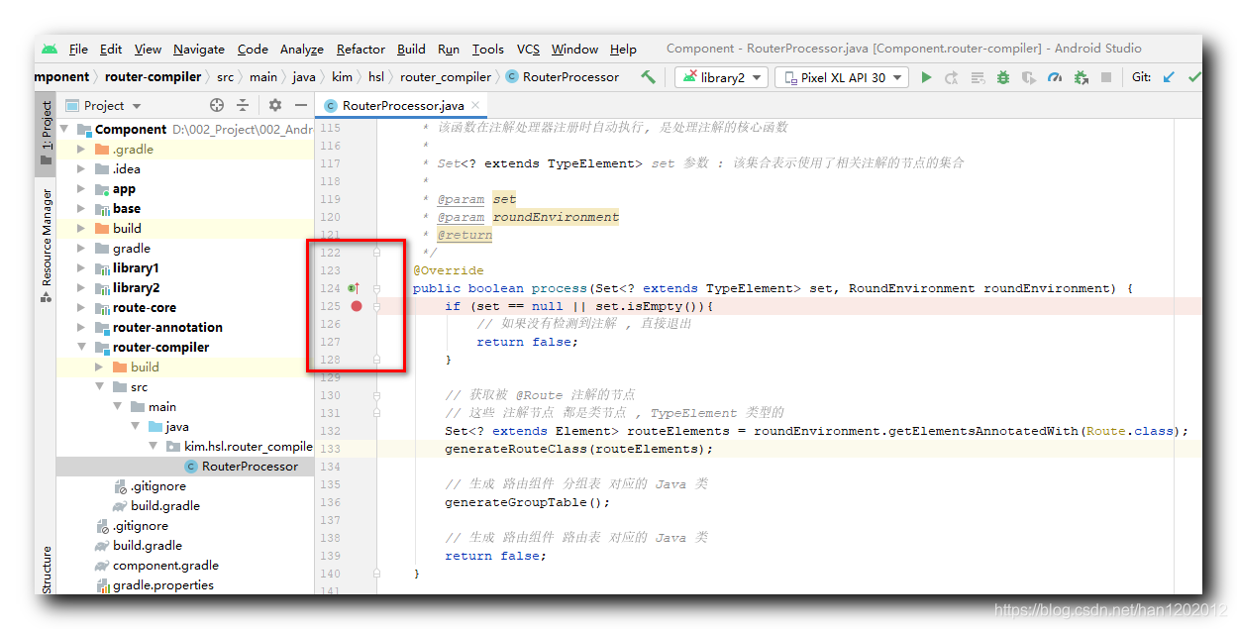Viewport: 1237px width, 629px height.
Task: Click router-compiler in the breadcrumb bar
Action: point(154,76)
